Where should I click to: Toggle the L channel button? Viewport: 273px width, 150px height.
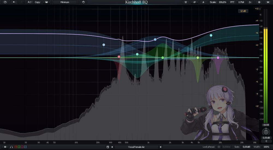tap(16, 147)
